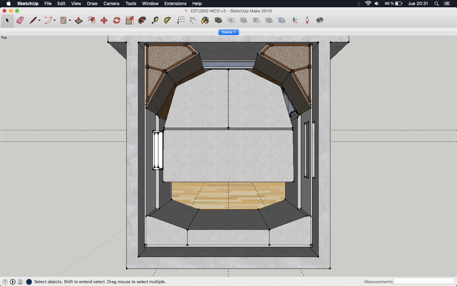Open the Camera menu
Screen dimensions: 457x286
pyautogui.click(x=111, y=3)
